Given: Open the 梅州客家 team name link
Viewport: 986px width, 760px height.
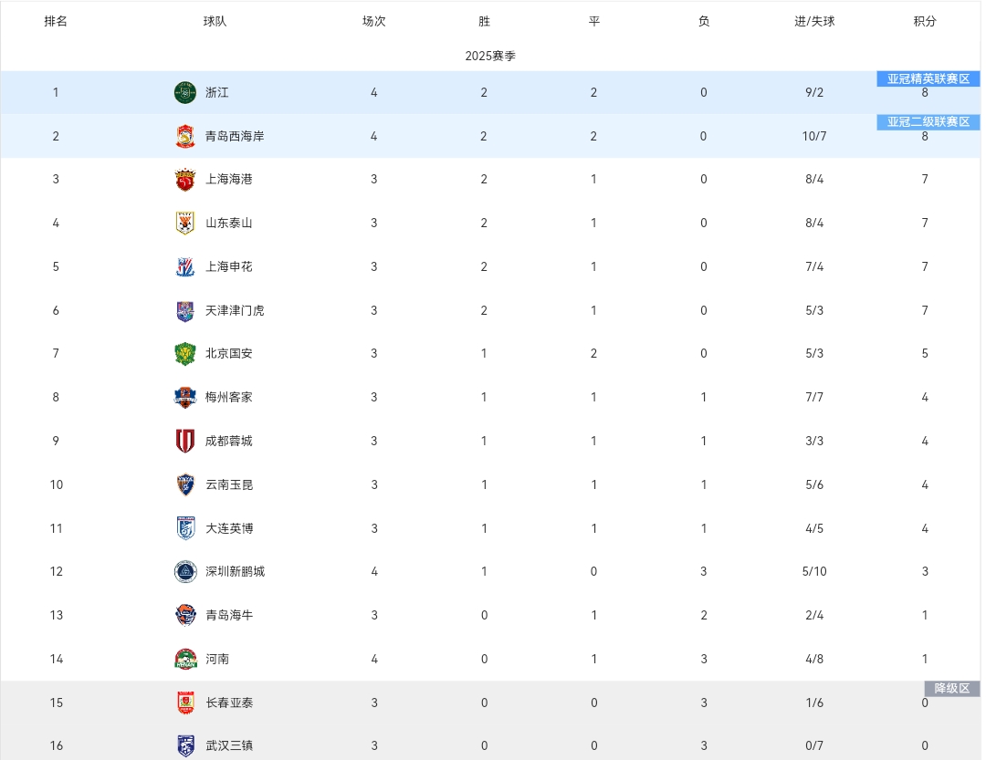Looking at the screenshot, I should [x=229, y=397].
